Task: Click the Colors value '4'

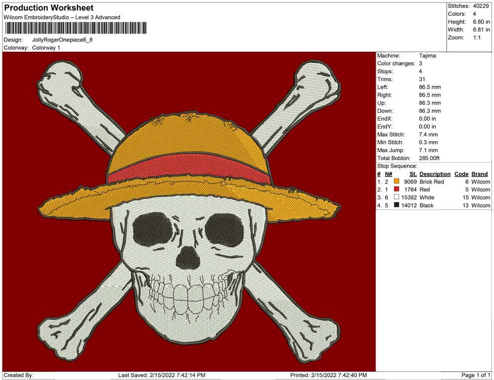Action: click(x=475, y=14)
